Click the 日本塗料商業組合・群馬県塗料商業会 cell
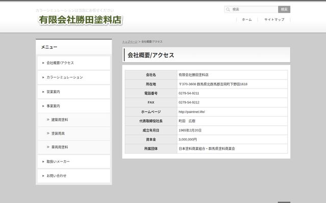The height and width of the screenshot is (203, 326). pyautogui.click(x=232, y=149)
